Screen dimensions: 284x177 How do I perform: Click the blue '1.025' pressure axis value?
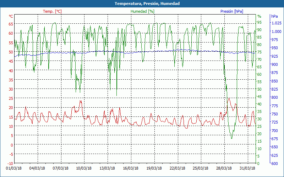tap(277, 23)
